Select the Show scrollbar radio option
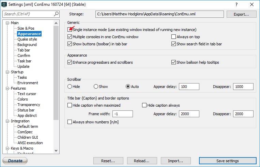260x167 pixels. tap(96, 87)
